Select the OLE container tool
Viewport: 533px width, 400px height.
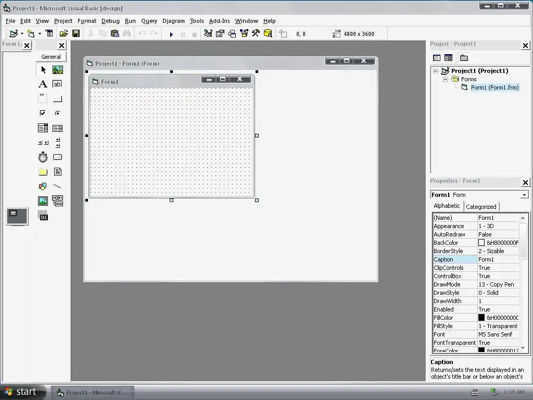tap(43, 215)
